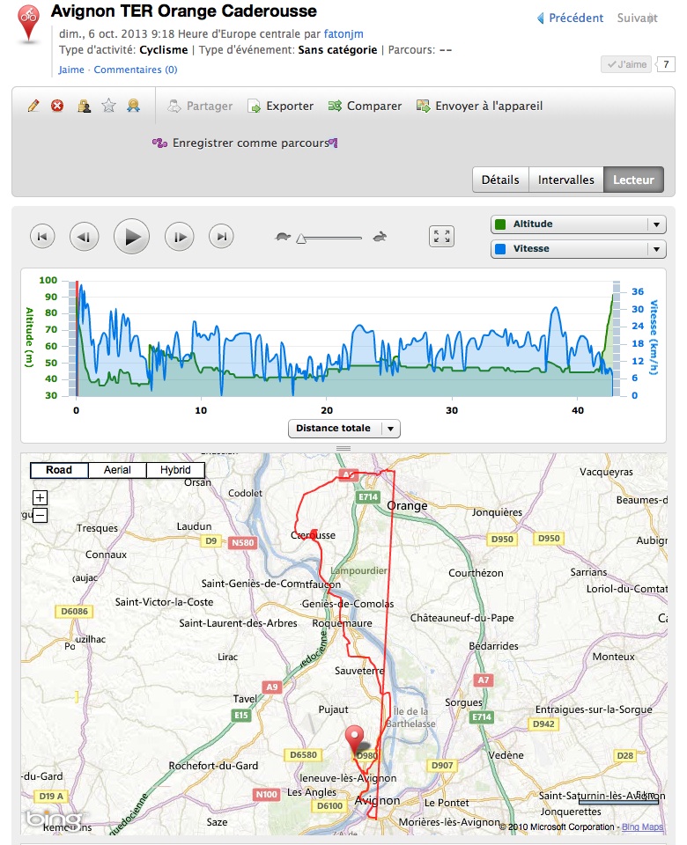Switch to the Détails tab
The width and height of the screenshot is (687, 845).
(x=500, y=180)
